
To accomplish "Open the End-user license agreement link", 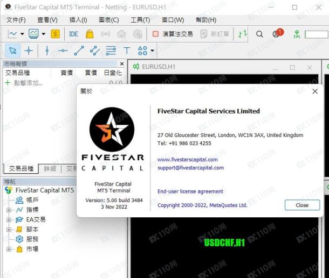I will click(x=190, y=191).
